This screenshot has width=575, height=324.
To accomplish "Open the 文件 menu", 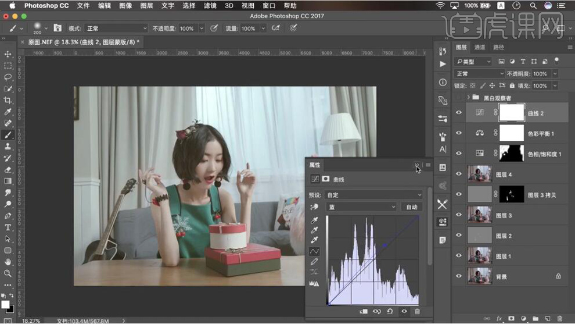I will [x=83, y=5].
